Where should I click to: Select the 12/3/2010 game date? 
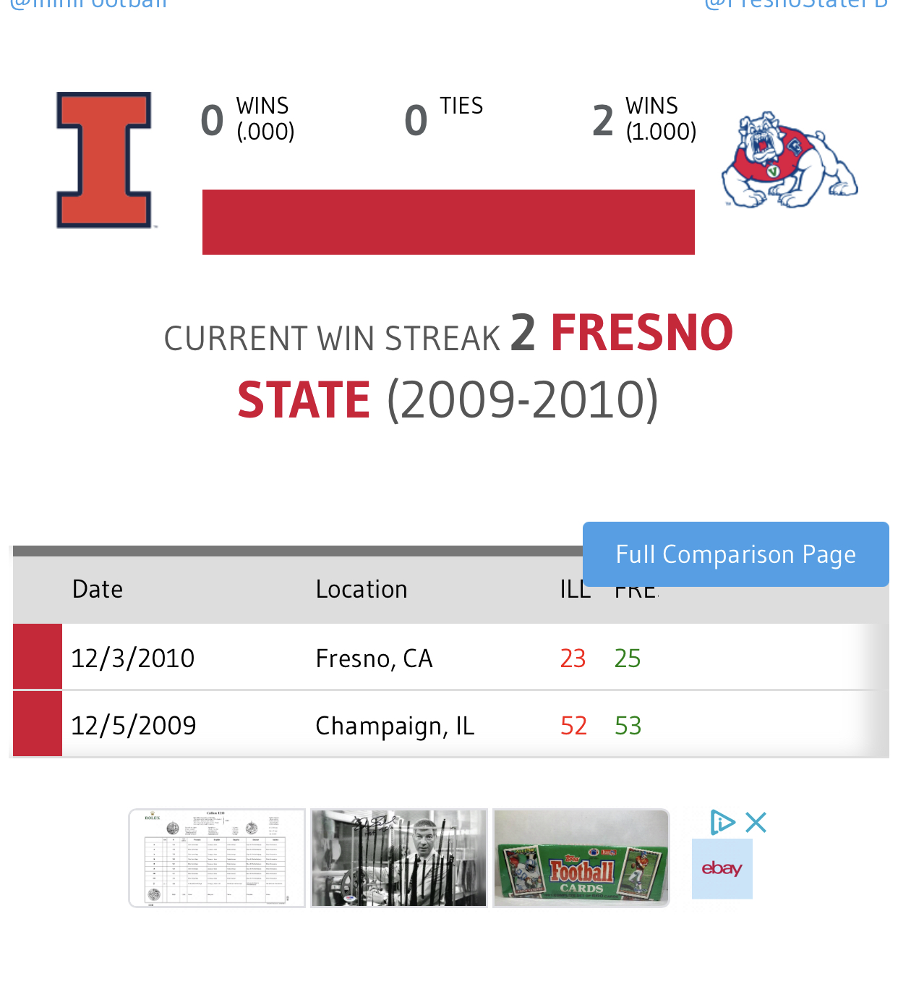133,658
